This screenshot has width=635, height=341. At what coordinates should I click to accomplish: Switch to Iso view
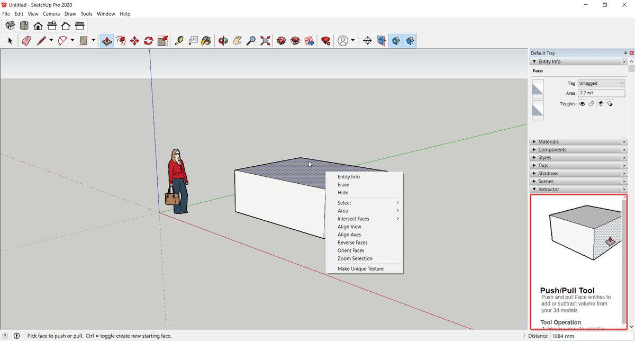tap(9, 25)
